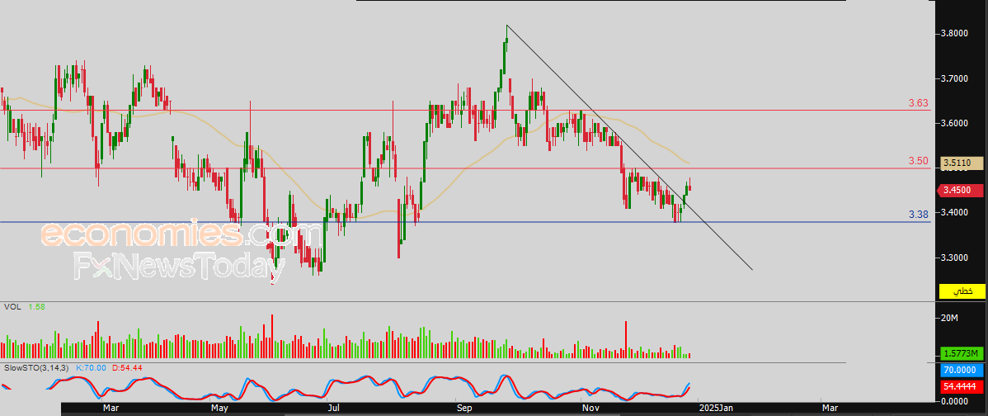Screen dimensions: 988x416
Task: Select the blue horizontal support line at 3.38
Action: [466, 222]
